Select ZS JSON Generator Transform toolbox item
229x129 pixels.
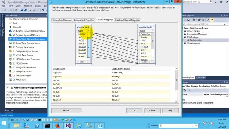pos(26,59)
